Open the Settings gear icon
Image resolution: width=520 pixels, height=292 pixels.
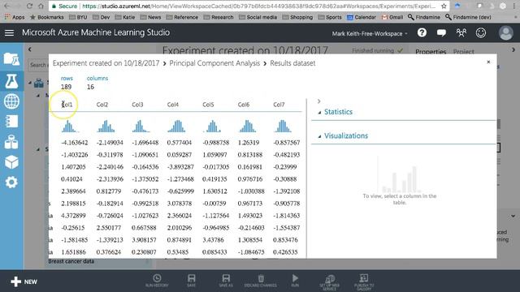click(11, 182)
